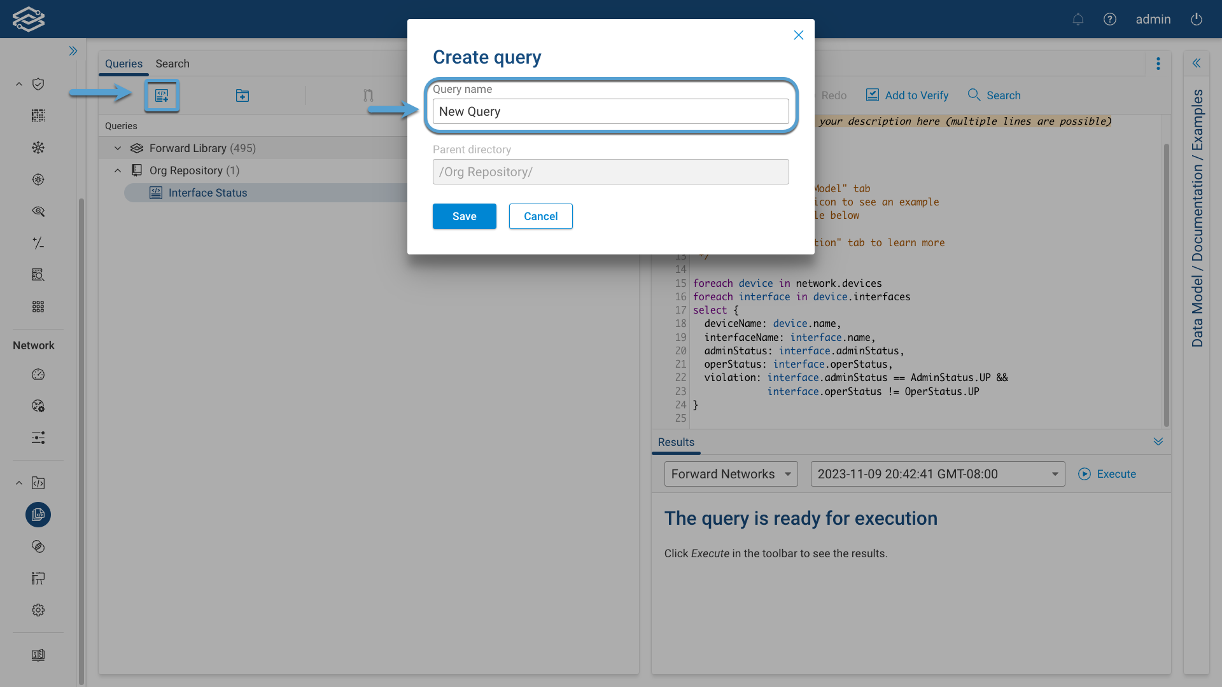Click the sign-out power icon
Screen dimensions: 1222x687
[1196, 19]
